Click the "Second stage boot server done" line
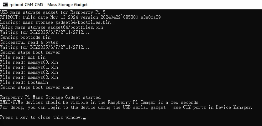 (37, 87)
